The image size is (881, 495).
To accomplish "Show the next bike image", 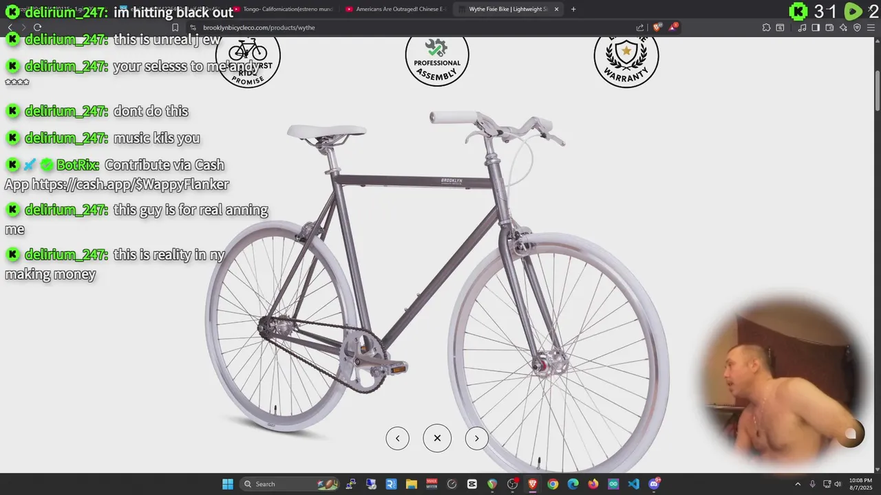I will click(x=477, y=438).
